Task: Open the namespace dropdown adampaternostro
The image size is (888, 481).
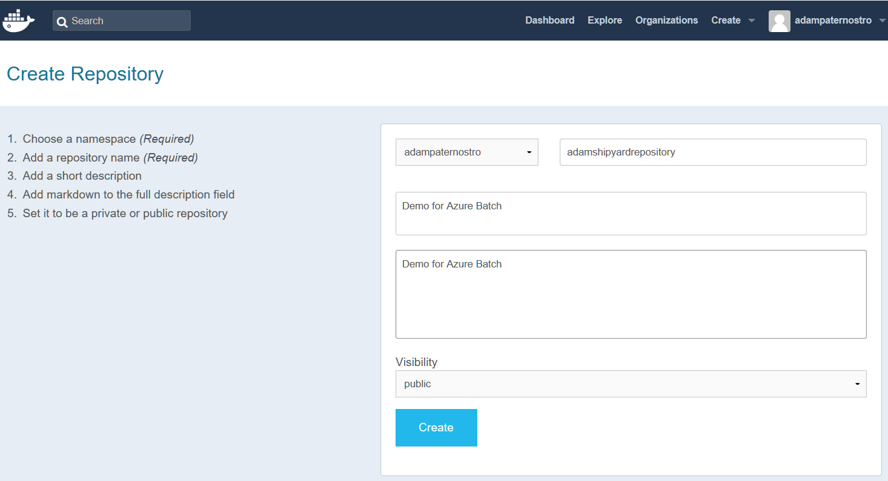Action: click(466, 152)
